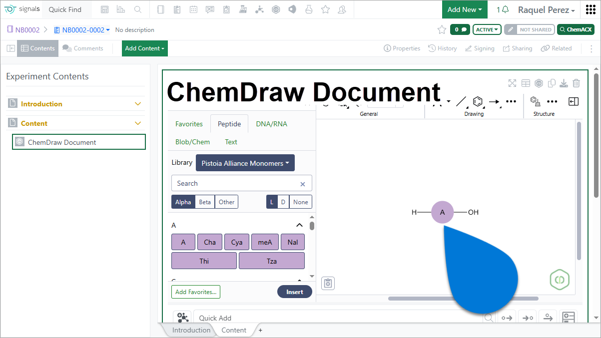The height and width of the screenshot is (338, 601).
Task: Choose L stereochemistry toggle
Action: pos(272,202)
